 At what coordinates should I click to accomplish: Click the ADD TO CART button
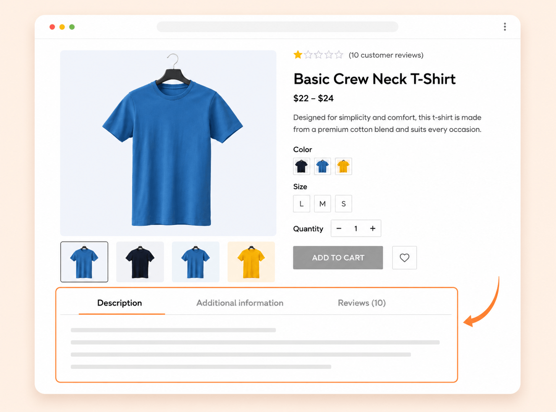tap(338, 258)
